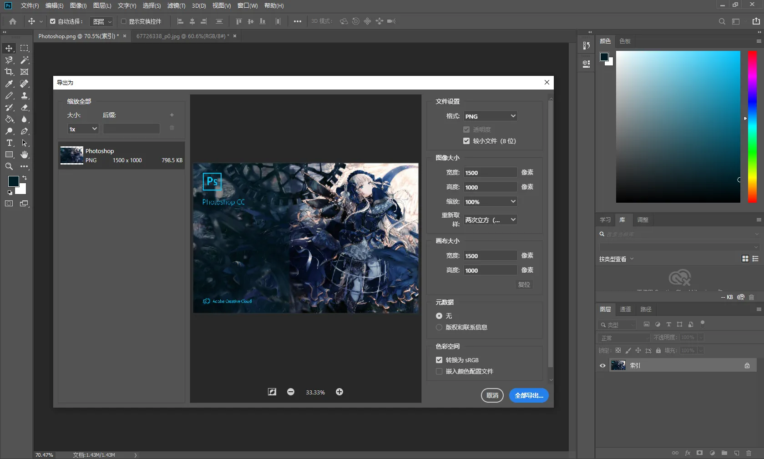Enable 嵌入颜色配置文件 checkbox
The width and height of the screenshot is (764, 459).
point(439,371)
